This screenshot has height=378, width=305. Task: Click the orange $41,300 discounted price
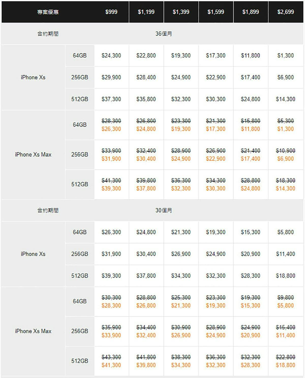pyautogui.click(x=111, y=365)
